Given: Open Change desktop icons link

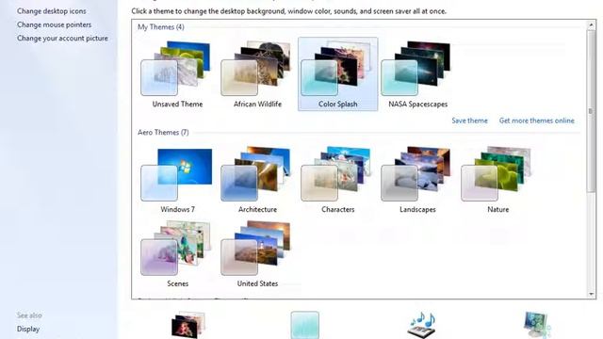Looking at the screenshot, I should click(x=52, y=11).
